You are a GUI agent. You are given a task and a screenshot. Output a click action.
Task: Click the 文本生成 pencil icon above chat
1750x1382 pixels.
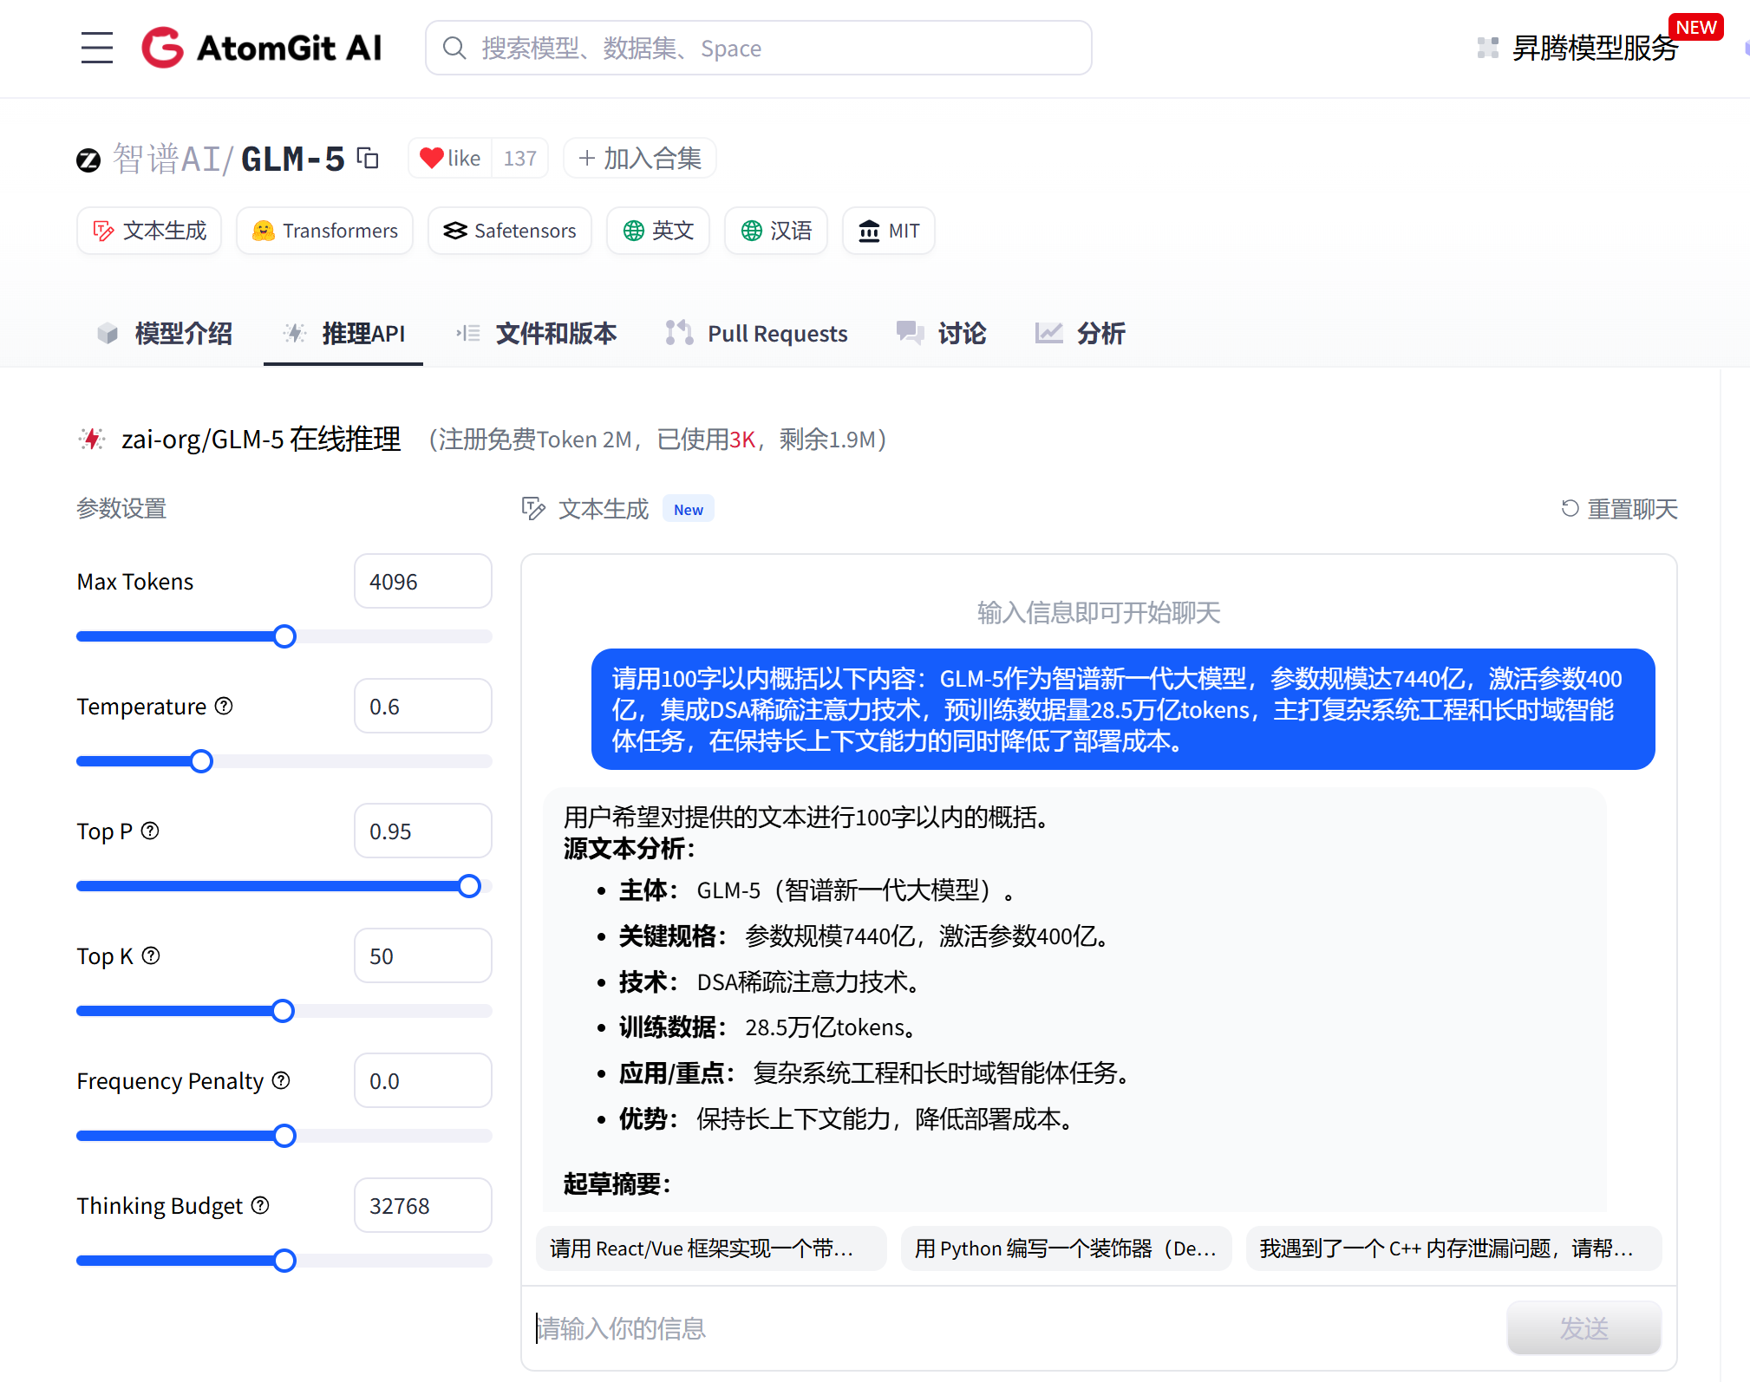coord(533,509)
